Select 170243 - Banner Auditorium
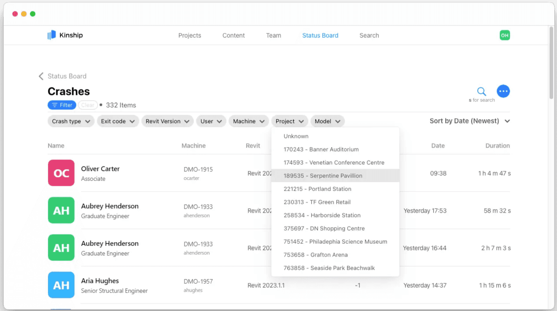The height and width of the screenshot is (311, 557). click(x=336, y=149)
